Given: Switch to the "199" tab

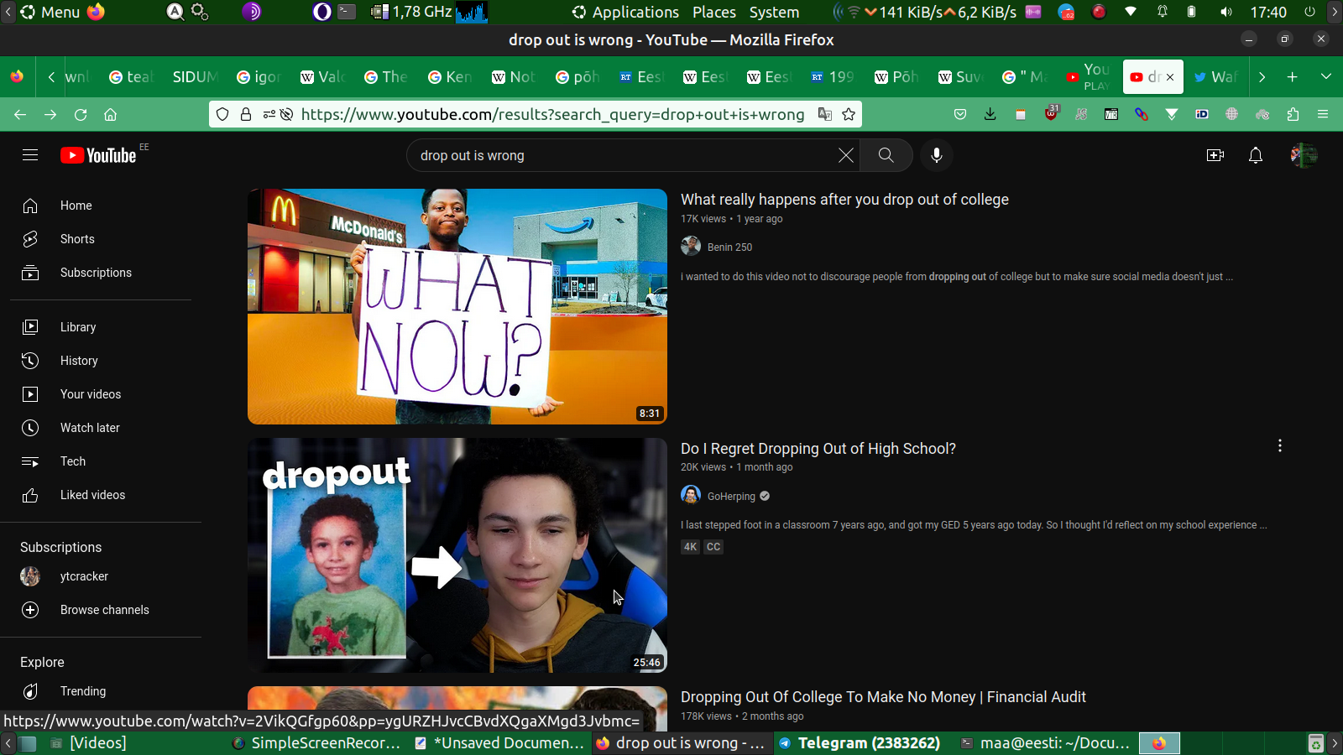Looking at the screenshot, I should 833,77.
